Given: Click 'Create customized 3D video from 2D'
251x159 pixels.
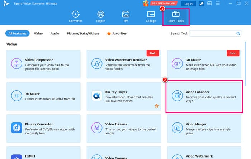Looking at the screenshot, I should point(50,99).
